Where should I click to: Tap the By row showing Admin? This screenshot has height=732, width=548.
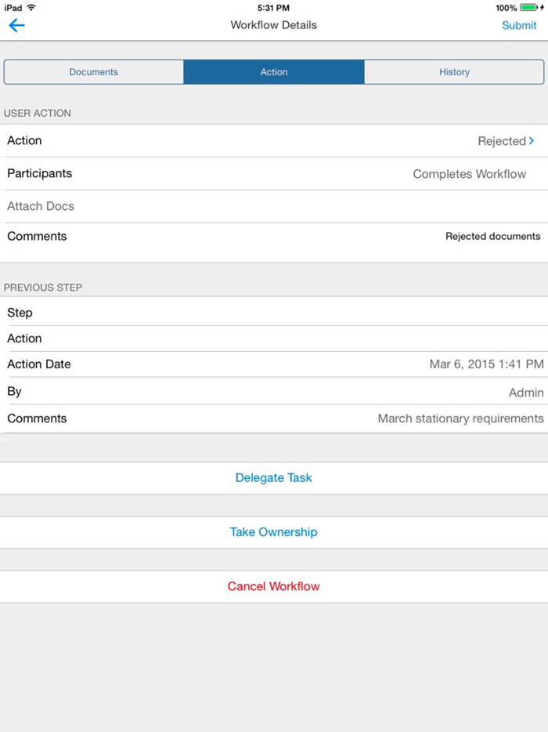[274, 391]
